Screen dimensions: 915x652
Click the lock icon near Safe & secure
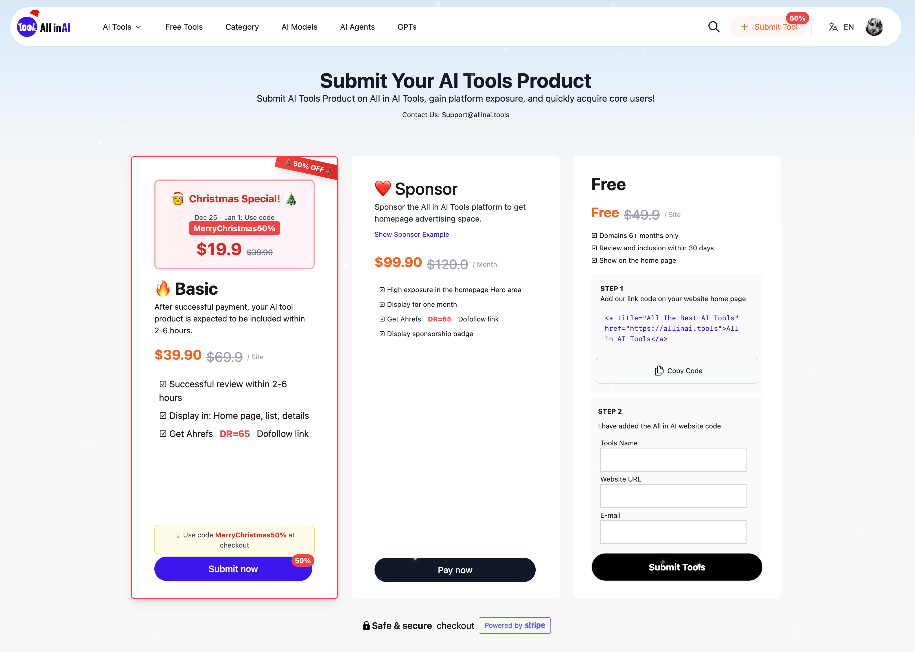pos(366,625)
